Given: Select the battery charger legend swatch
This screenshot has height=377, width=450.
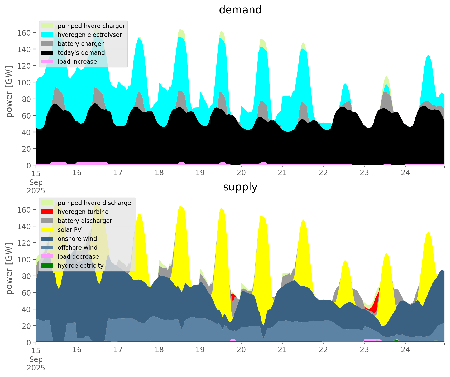Looking at the screenshot, I should [x=47, y=44].
